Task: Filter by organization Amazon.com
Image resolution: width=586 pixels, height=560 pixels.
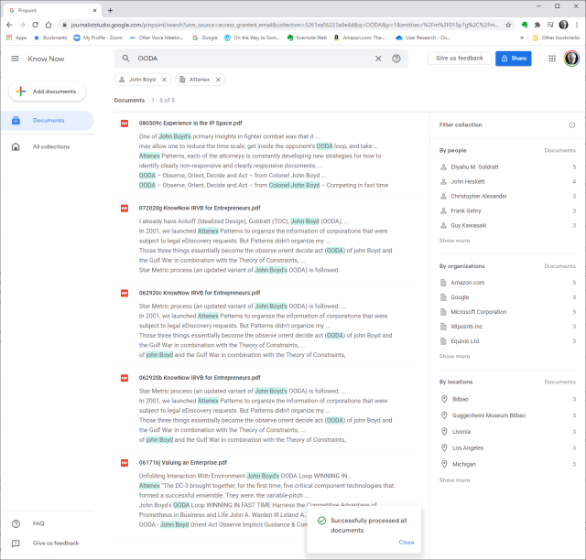Action: [467, 283]
